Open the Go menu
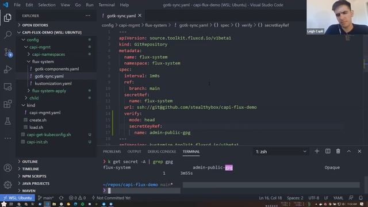 (78, 5)
